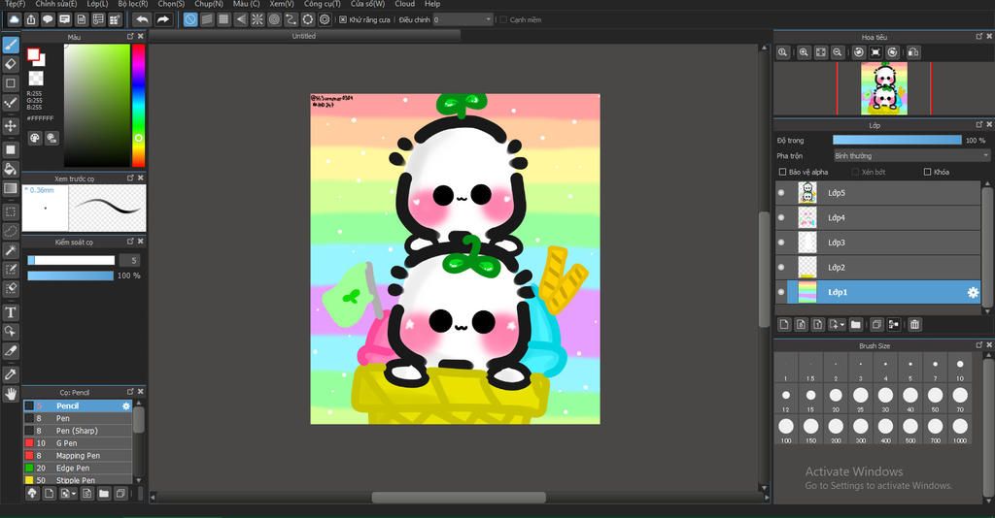Enable the Bảo vệ alpha checkbox
This screenshot has height=518, width=995.
(x=782, y=172)
